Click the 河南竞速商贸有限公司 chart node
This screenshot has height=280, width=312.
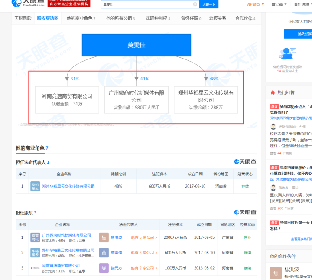(x=67, y=100)
